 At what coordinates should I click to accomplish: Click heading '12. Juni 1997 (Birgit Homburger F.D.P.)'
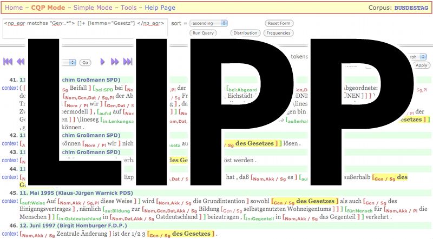pyautogui.click(x=73, y=225)
